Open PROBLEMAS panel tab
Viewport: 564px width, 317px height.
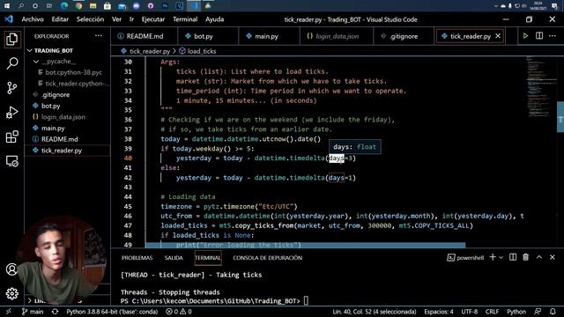(x=137, y=258)
